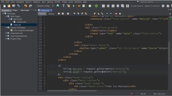Select the index.jsp editor tab

(x=45, y=10)
